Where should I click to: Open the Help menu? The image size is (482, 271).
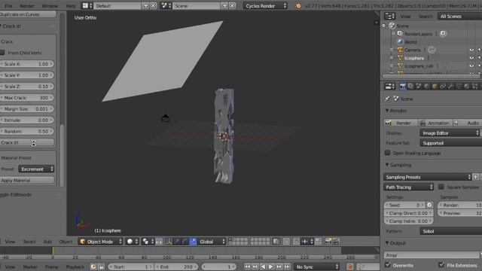point(71,6)
